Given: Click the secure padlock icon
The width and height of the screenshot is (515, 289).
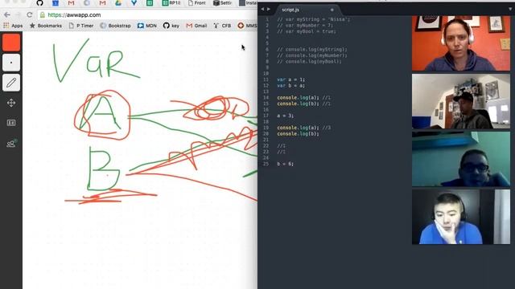Looking at the screenshot, I should (43, 14).
